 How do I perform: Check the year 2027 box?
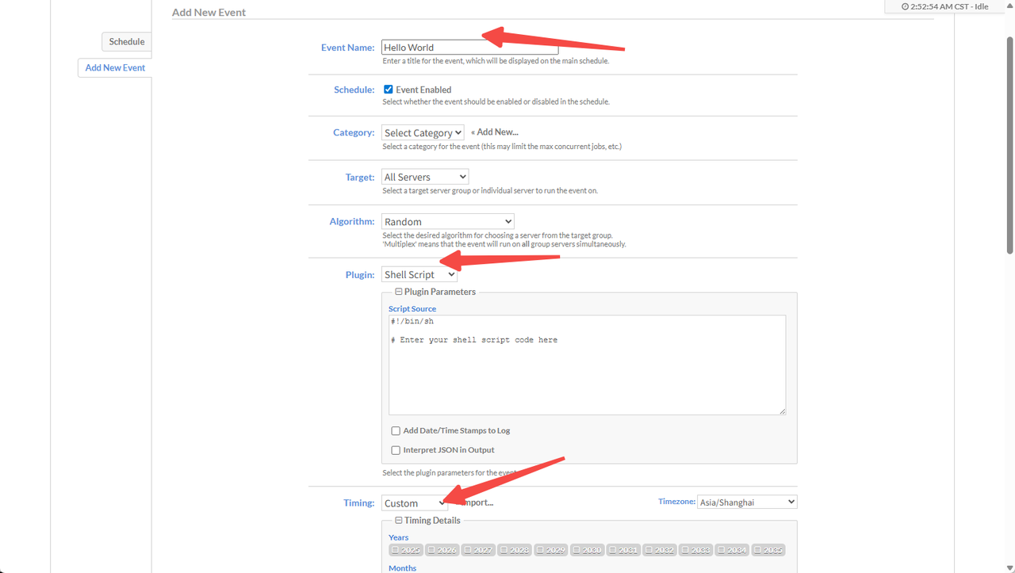(x=479, y=550)
